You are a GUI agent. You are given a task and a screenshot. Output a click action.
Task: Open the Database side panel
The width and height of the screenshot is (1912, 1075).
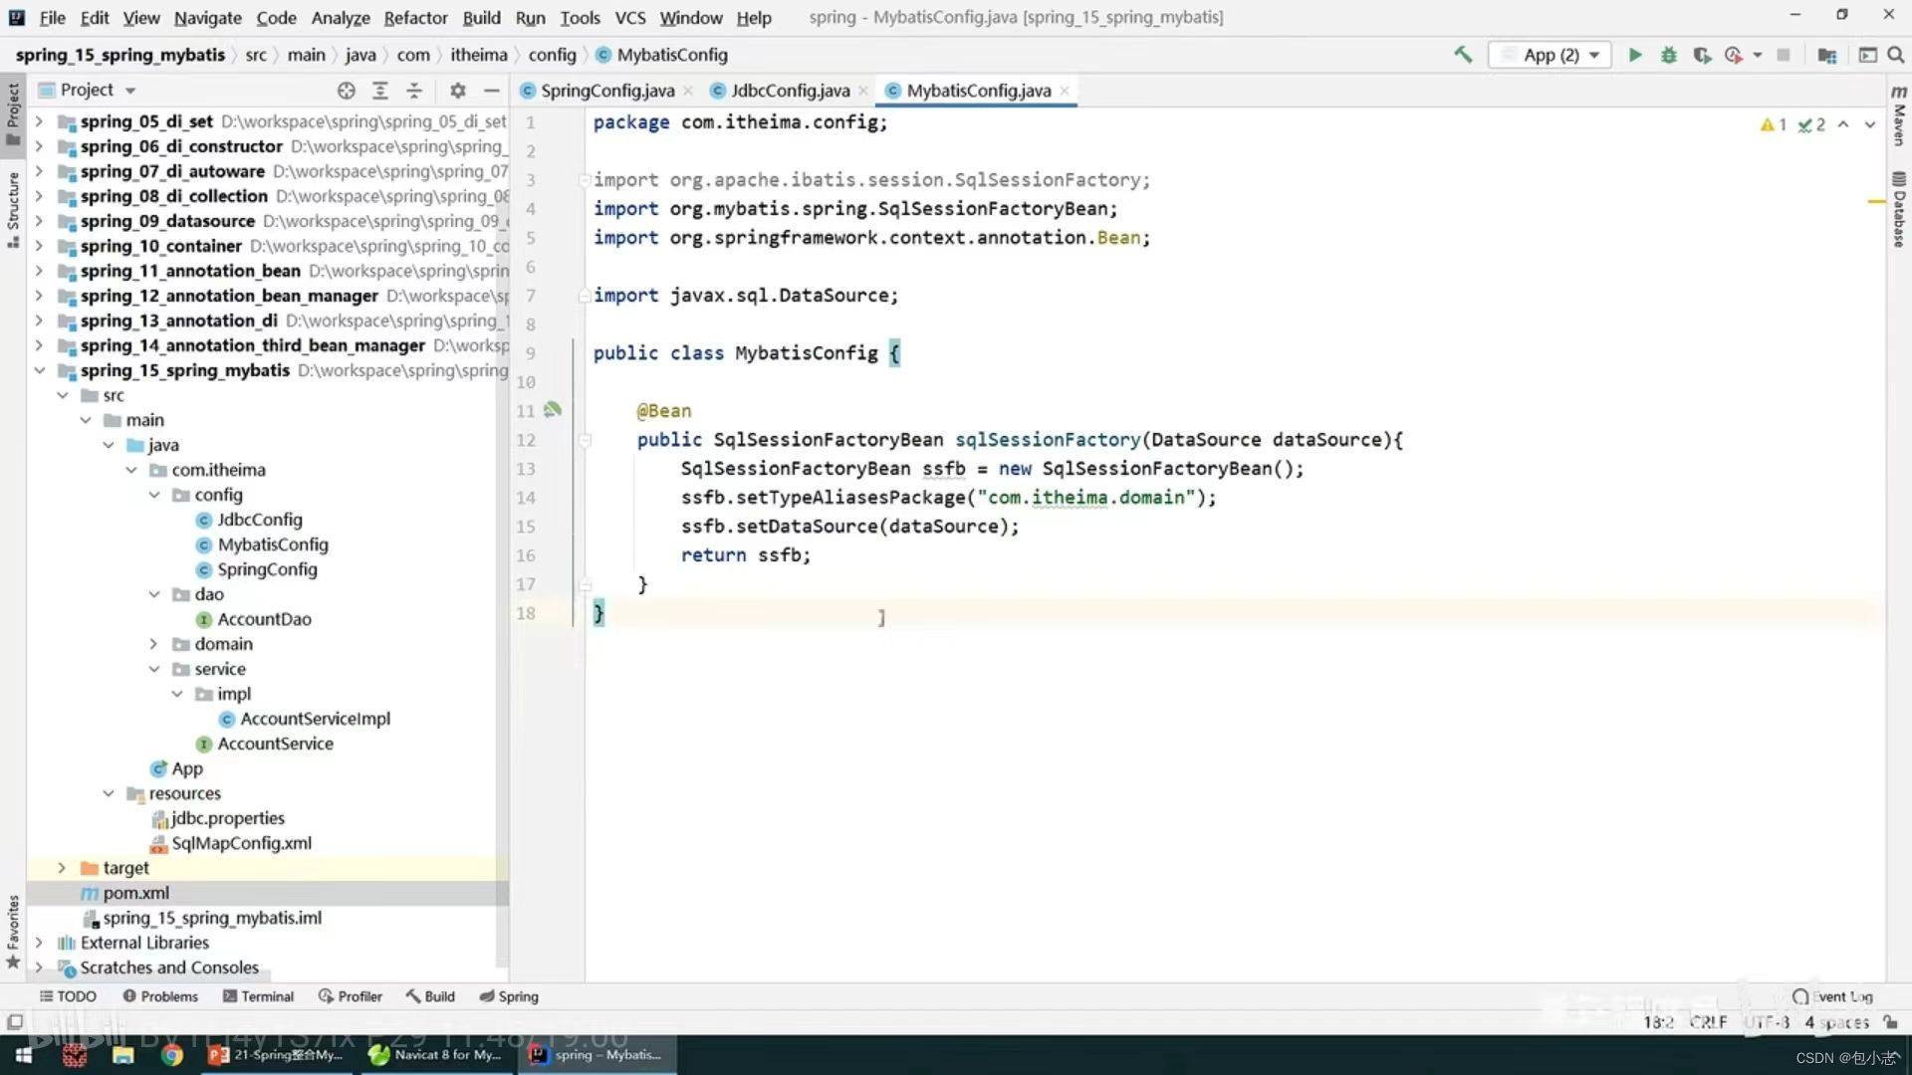pos(1899,210)
